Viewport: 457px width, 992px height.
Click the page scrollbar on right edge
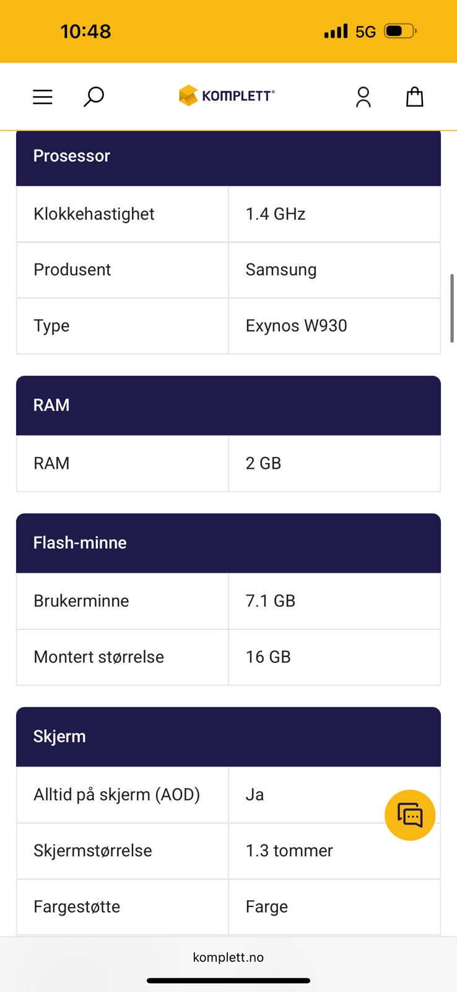point(452,308)
